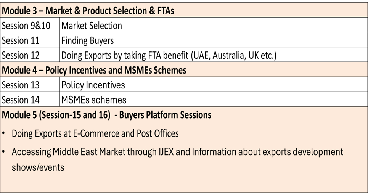Select the Policy Incentives description cell

(93, 85)
